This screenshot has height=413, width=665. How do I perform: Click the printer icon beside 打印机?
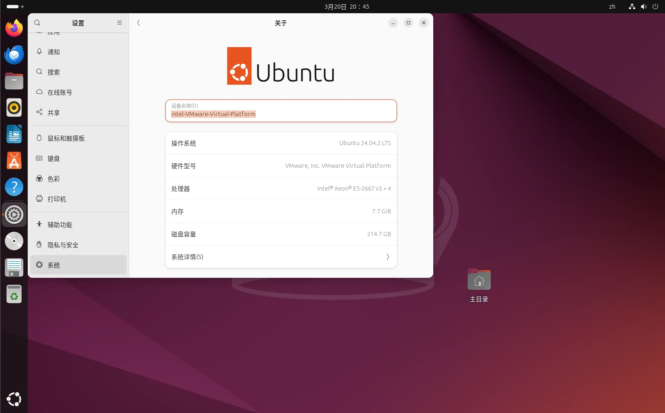pos(39,198)
